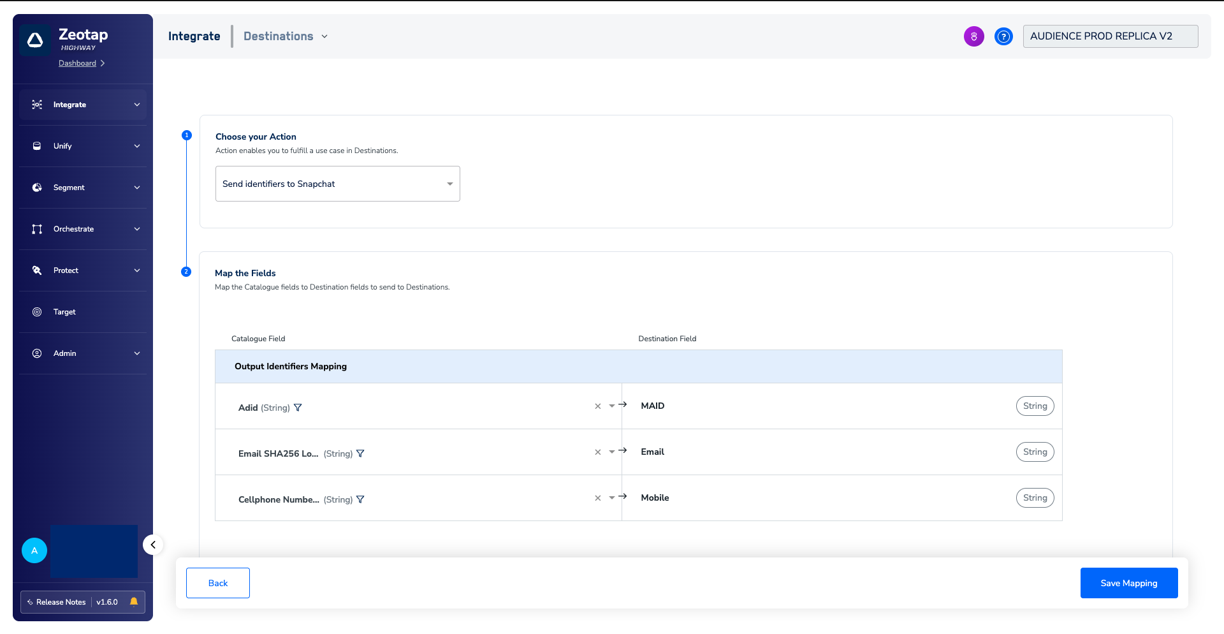This screenshot has height=634, width=1224.
Task: Click the Email SHA256 Lo... field text
Action: 279,453
